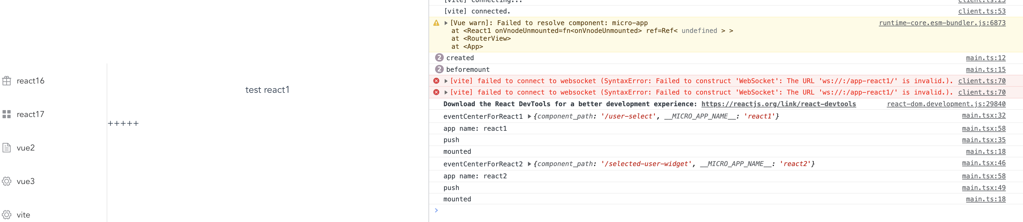The height and width of the screenshot is (222, 1023).
Task: Click the 'at <App>' stack line
Action: pyautogui.click(x=467, y=46)
